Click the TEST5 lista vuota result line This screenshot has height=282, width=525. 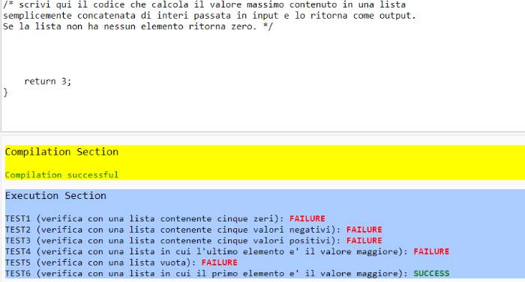click(121, 263)
